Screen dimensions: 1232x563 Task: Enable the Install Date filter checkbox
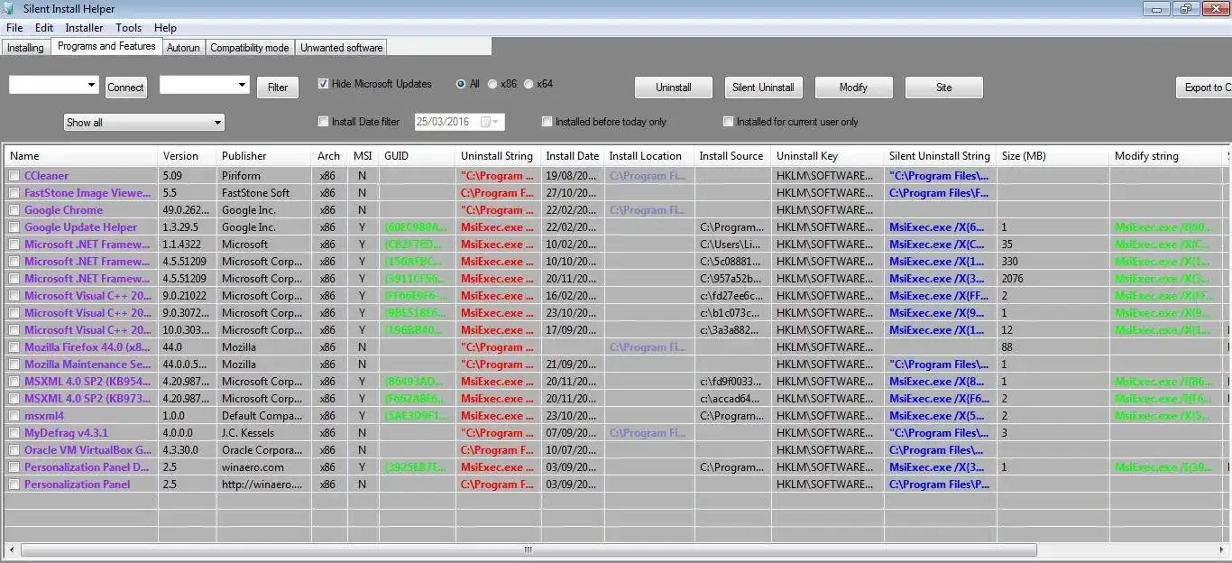click(x=323, y=122)
